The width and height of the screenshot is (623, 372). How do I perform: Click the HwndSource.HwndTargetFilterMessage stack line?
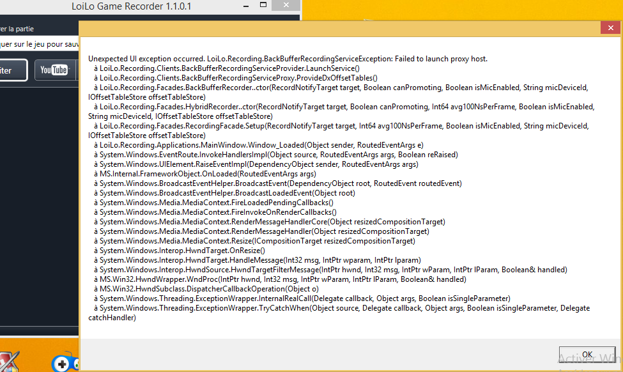coord(330,270)
